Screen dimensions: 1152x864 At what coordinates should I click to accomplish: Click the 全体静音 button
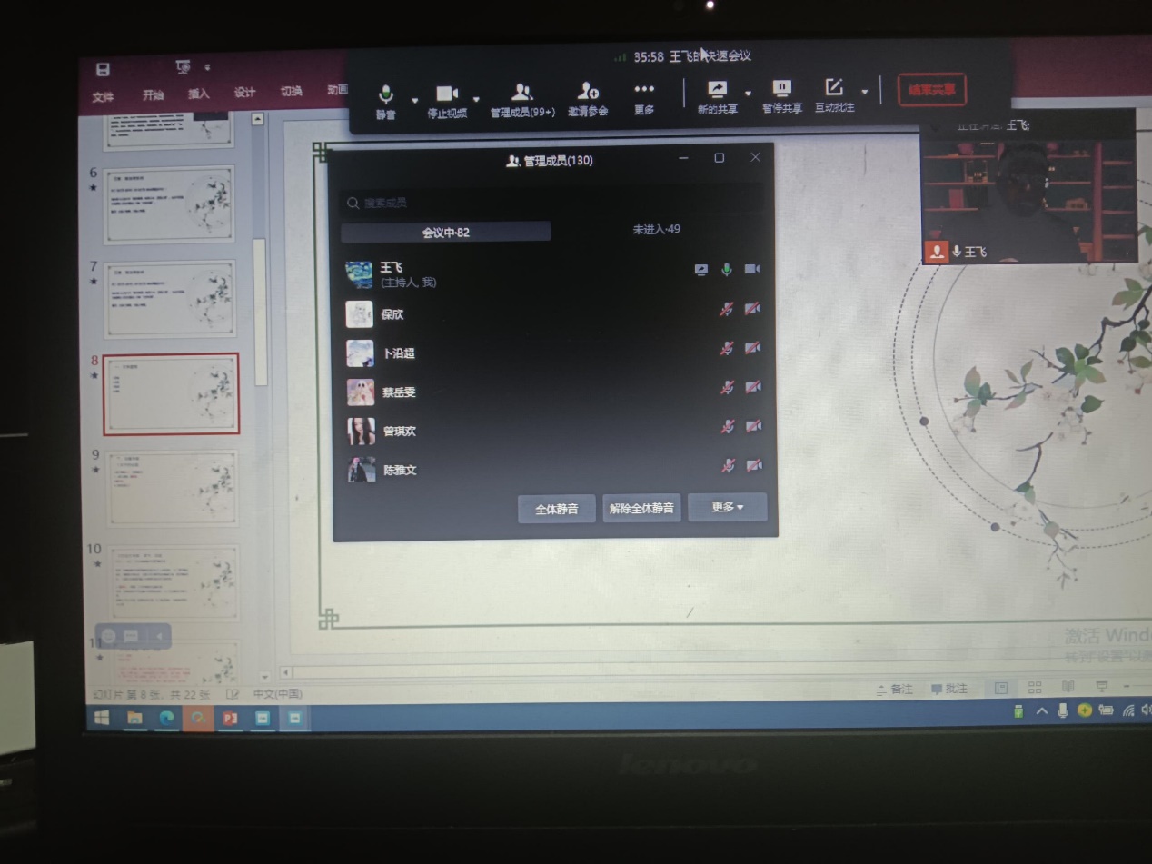coord(557,509)
